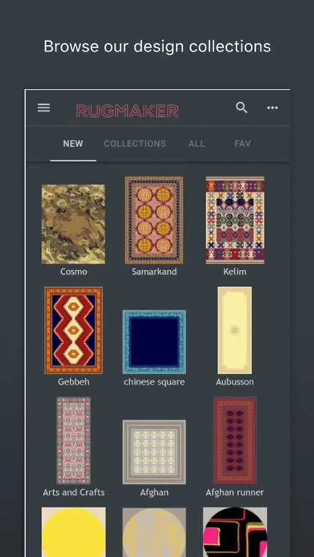Viewport: 314px width, 557px height.
Task: Pick the Aubusson rug thumbnail
Action: click(x=235, y=330)
